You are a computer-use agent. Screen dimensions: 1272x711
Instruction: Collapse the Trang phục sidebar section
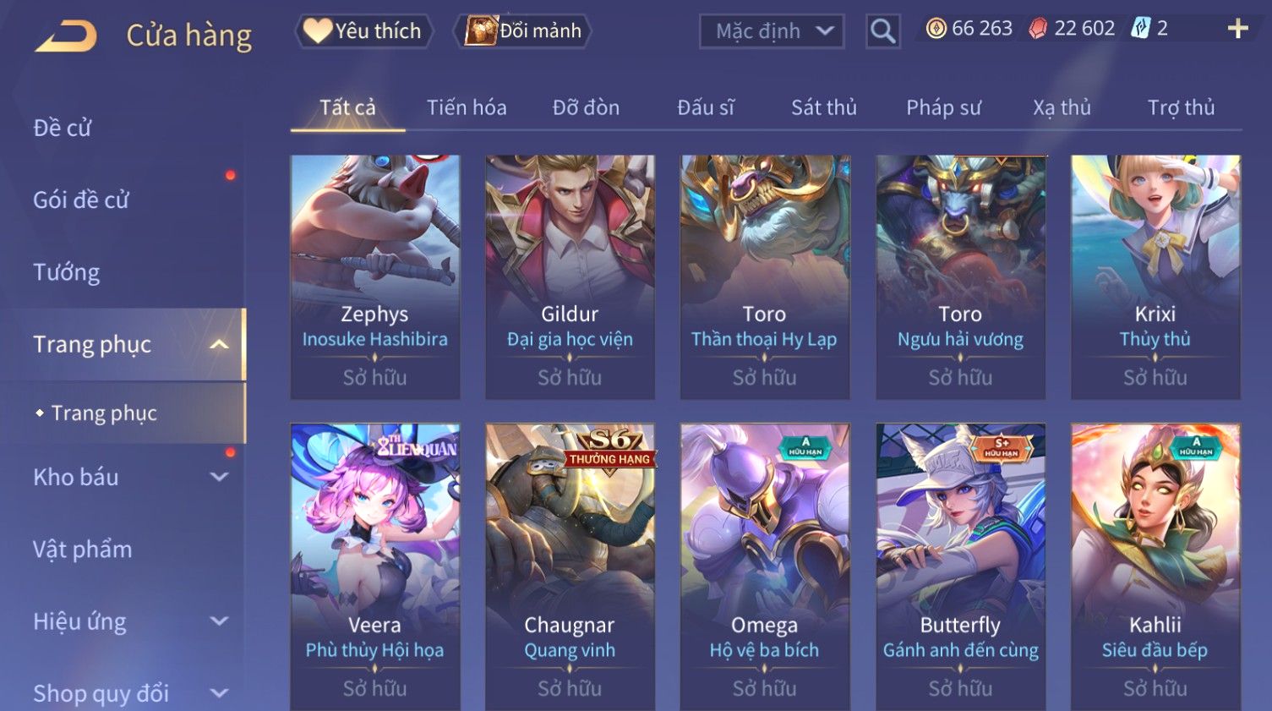tap(219, 344)
